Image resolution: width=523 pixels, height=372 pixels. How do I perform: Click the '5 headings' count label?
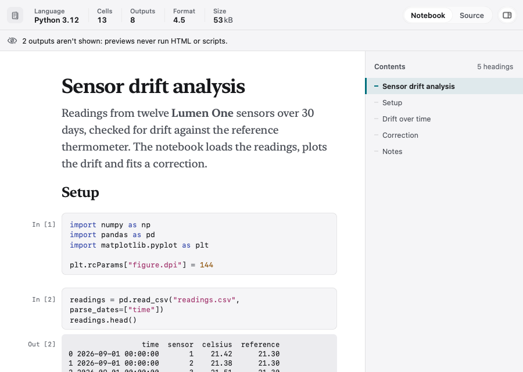[495, 67]
